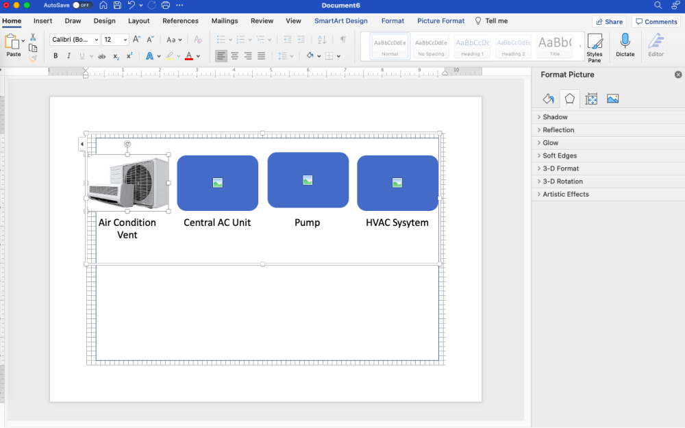
Task: Open the font size dropdown
Action: pyautogui.click(x=125, y=39)
